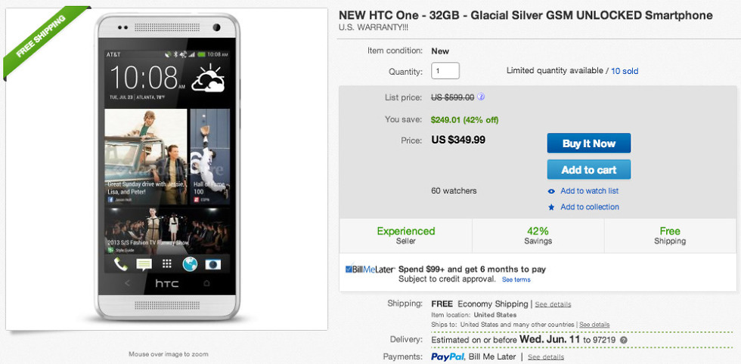Open See terms for Bill Me Later

[x=516, y=279]
